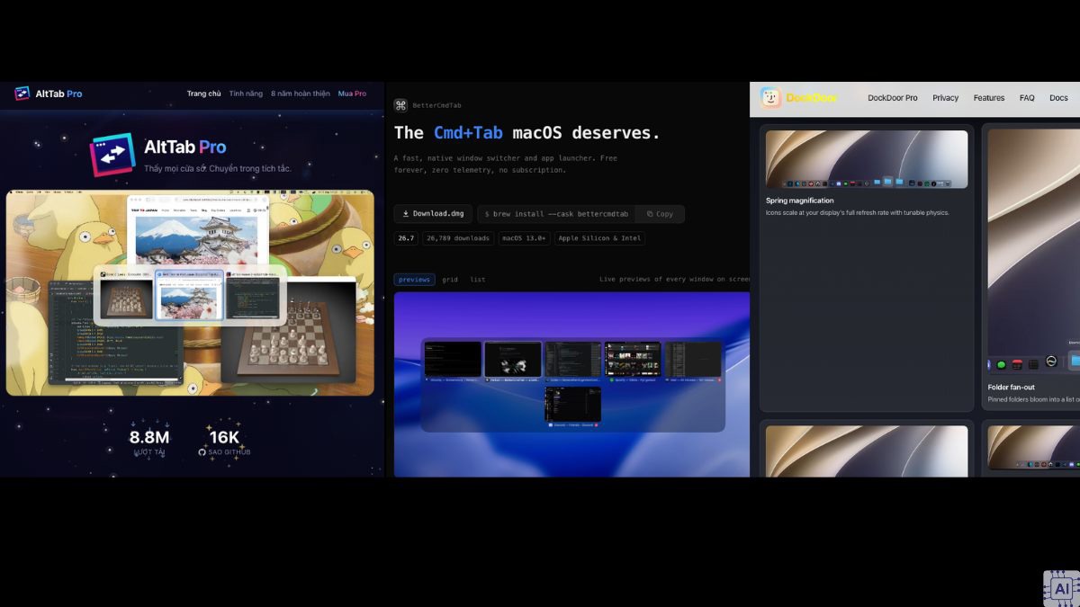
Task: Open the Docs nav link
Action: click(x=1058, y=98)
